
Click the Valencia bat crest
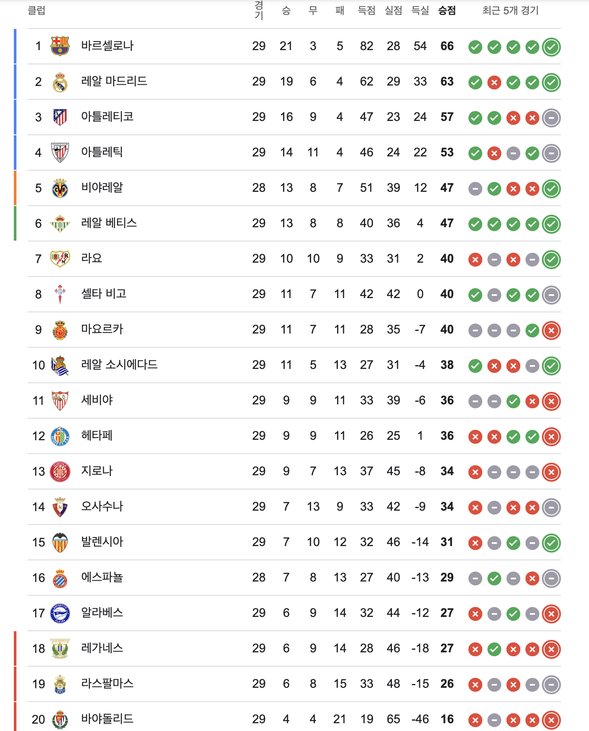(60, 542)
